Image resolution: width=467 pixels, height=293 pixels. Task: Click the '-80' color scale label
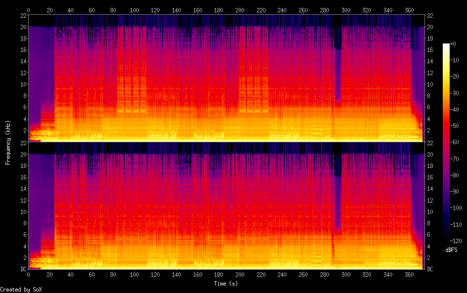(x=455, y=175)
